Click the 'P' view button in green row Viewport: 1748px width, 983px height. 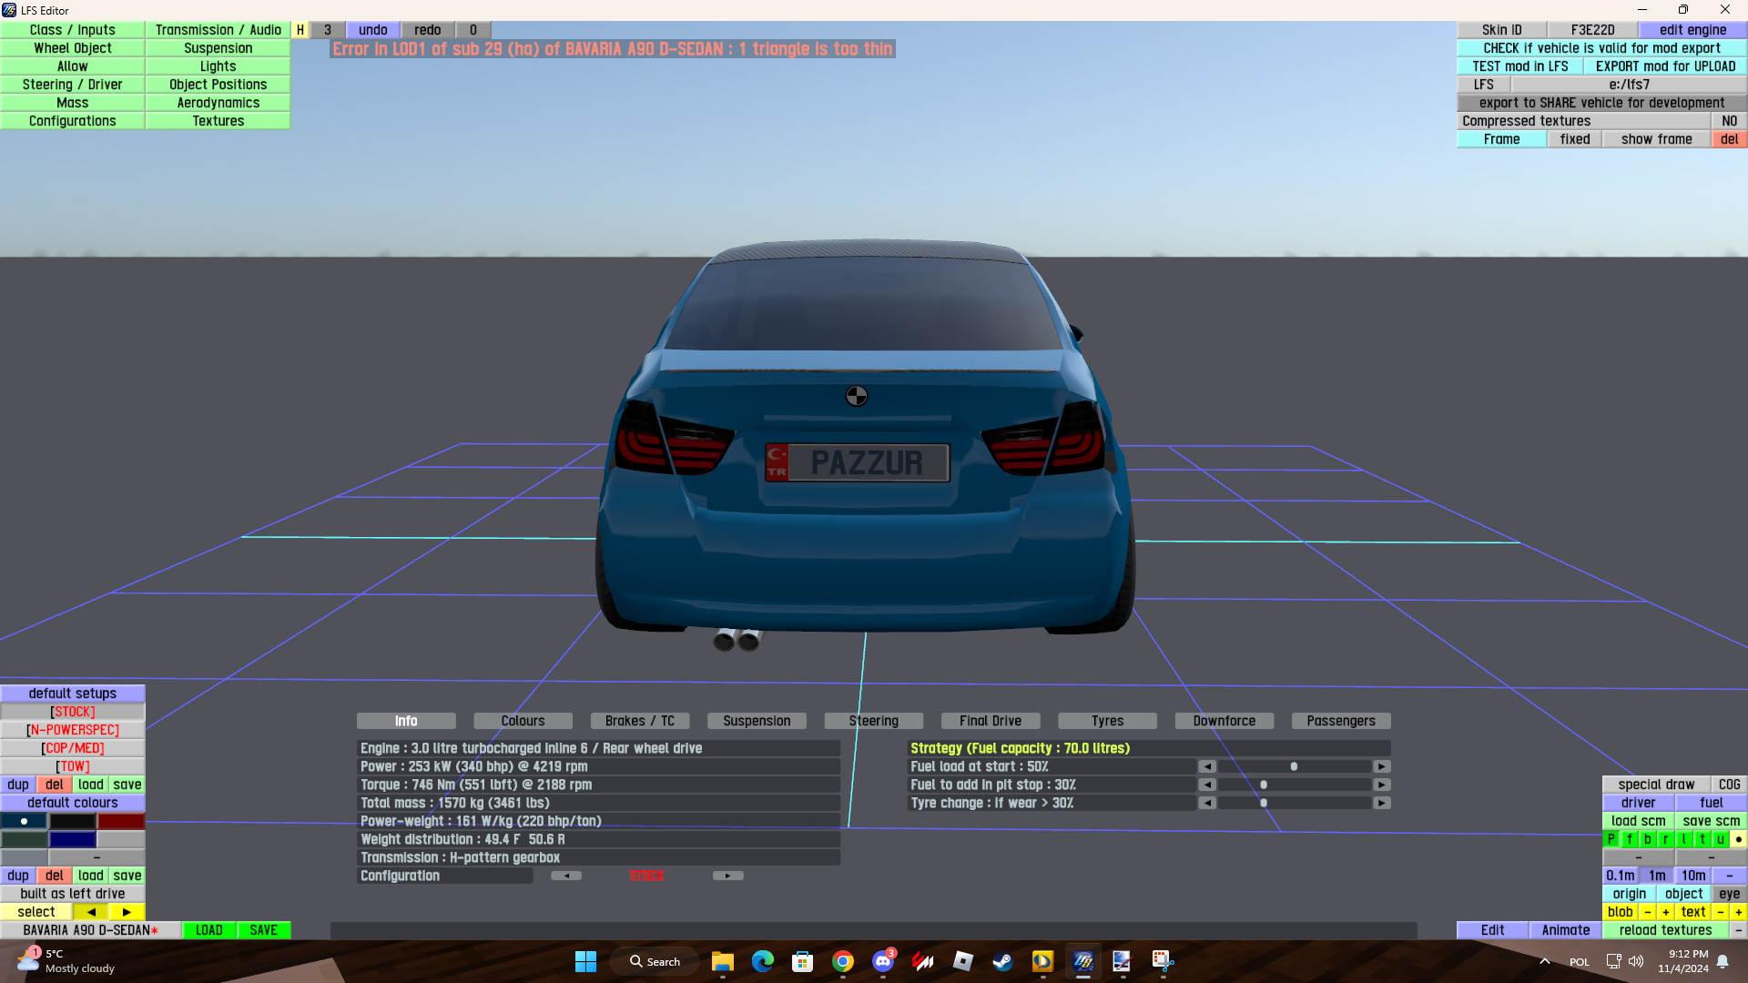[1611, 839]
